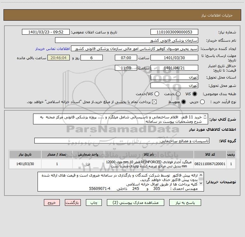Image resolution: width=245 pixels, height=237 pixels.
Task: Click the میلگرد آجدار فولادی product name cell
Action: pos(149,164)
